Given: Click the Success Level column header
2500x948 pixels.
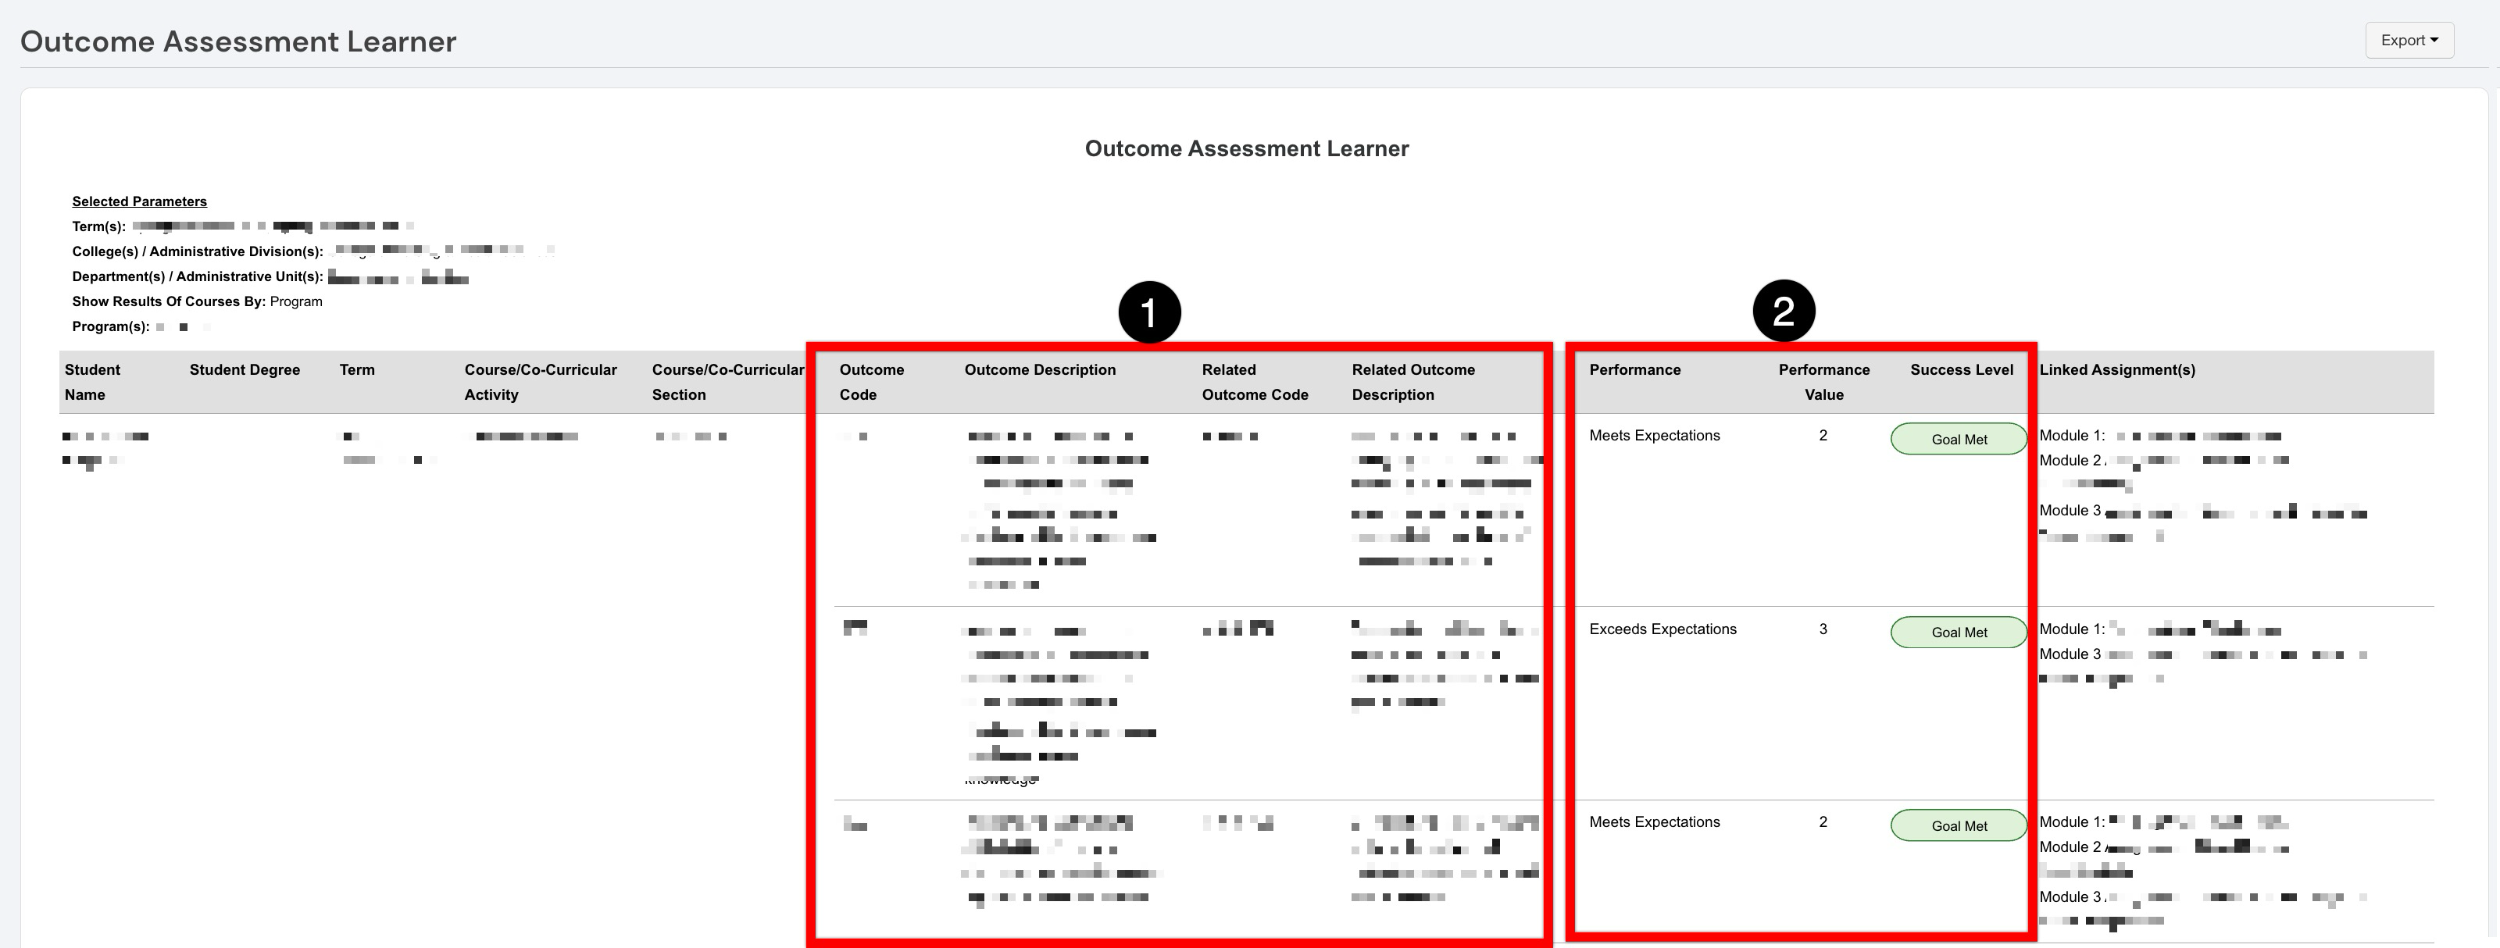Looking at the screenshot, I should [x=1962, y=369].
